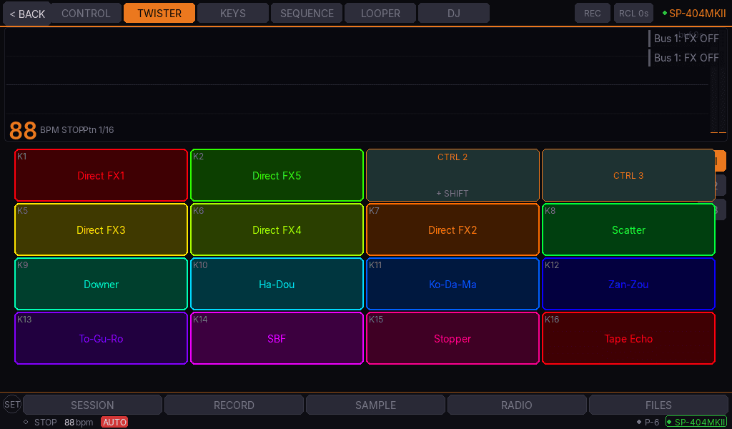Image resolution: width=732 pixels, height=429 pixels.
Task: Open the RECORD section
Action: coord(234,405)
